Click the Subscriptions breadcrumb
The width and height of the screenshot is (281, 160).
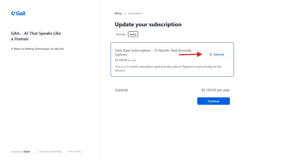135,13
